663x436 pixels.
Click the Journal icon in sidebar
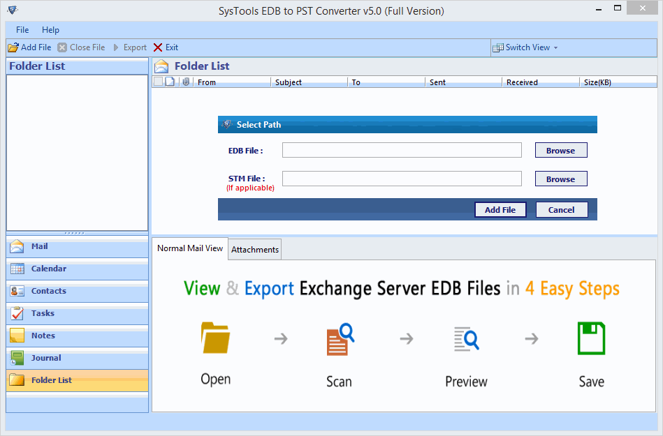(17, 358)
